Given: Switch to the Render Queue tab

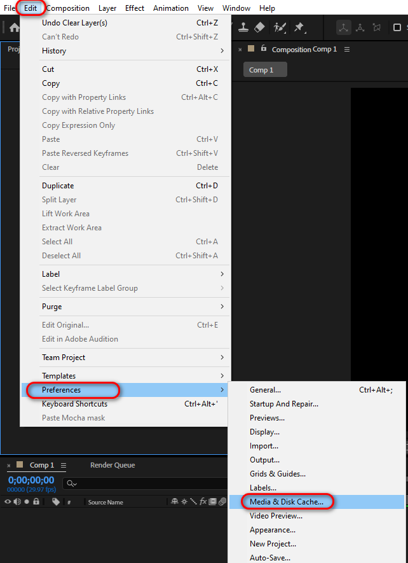Looking at the screenshot, I should tap(112, 465).
